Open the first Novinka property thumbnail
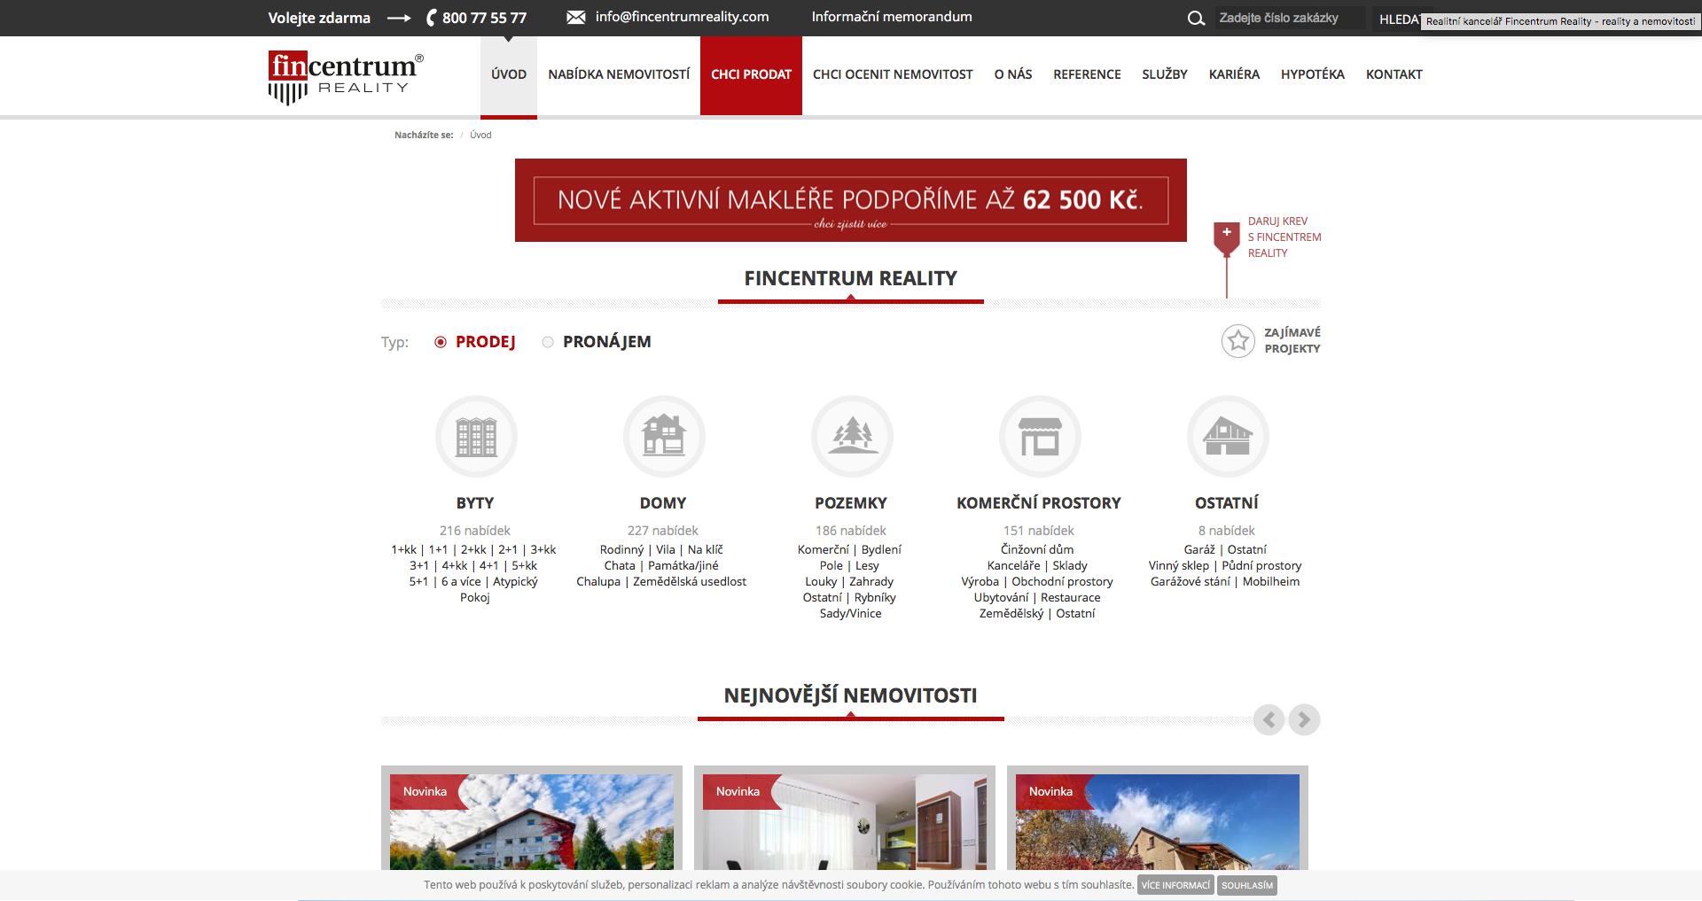Image resolution: width=1702 pixels, height=901 pixels. (532, 821)
